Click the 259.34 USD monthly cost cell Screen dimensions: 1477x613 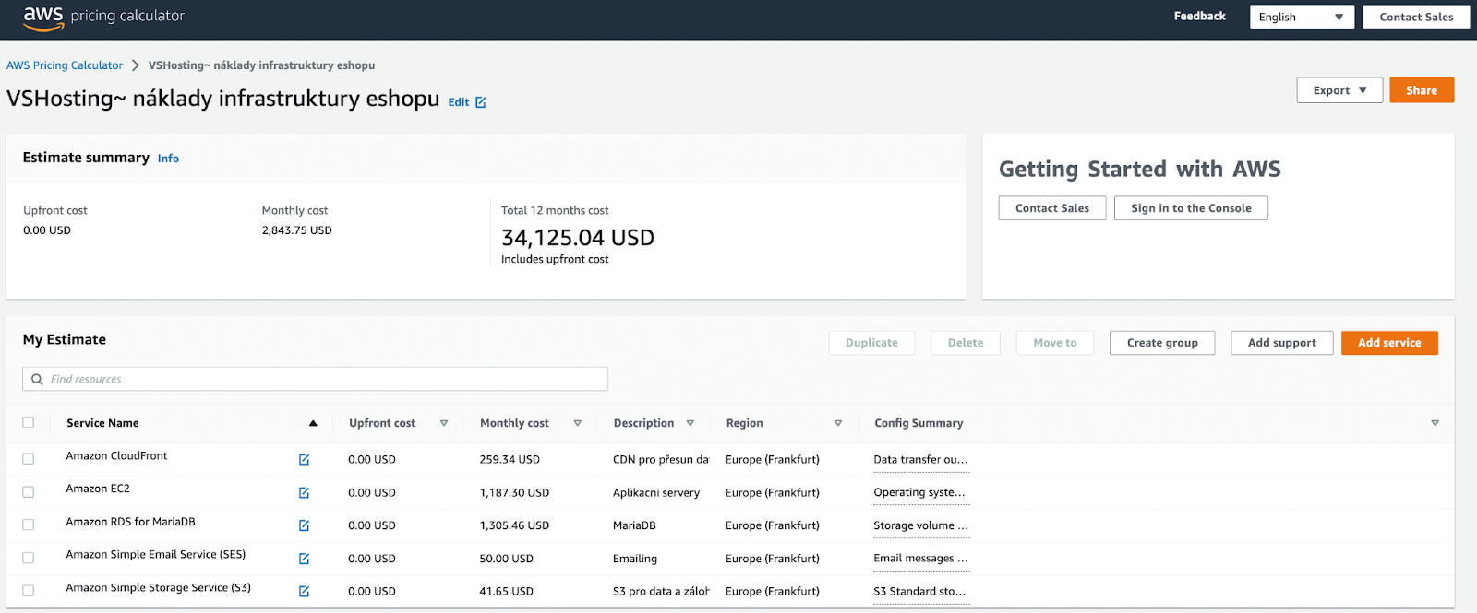point(510,459)
